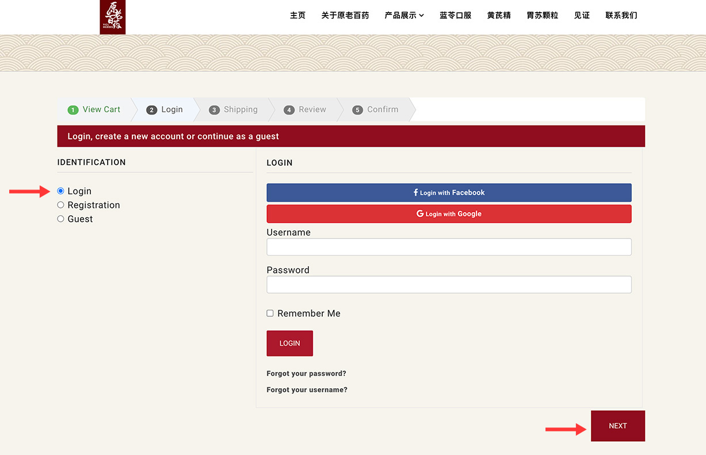Select the Registration radio option
706x455 pixels.
pos(60,205)
